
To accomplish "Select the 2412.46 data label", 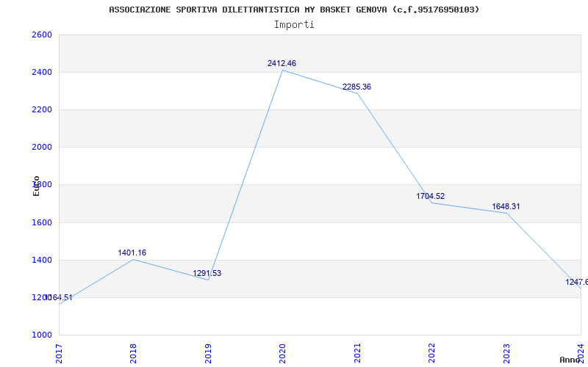I will (x=282, y=63).
